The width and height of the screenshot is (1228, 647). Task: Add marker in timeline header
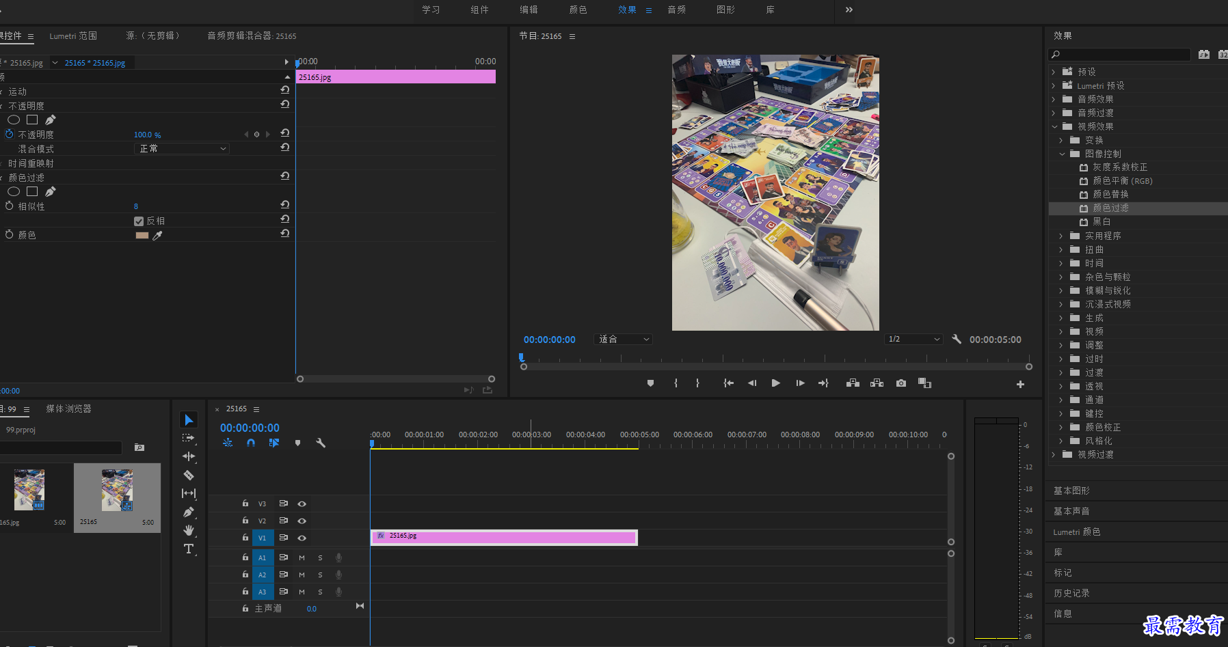coord(297,443)
